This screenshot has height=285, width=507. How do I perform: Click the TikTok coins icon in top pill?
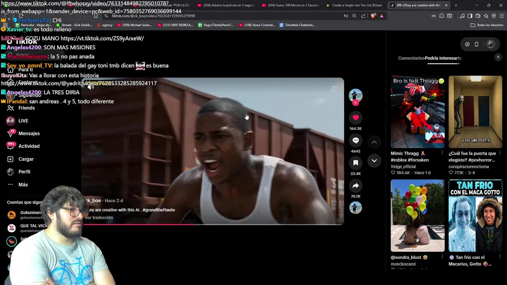point(467,44)
